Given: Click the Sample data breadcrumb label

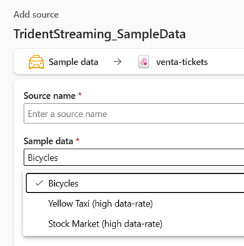Looking at the screenshot, I should click(74, 62).
